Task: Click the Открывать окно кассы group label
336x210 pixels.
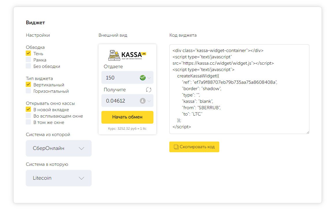Action: pos(50,103)
